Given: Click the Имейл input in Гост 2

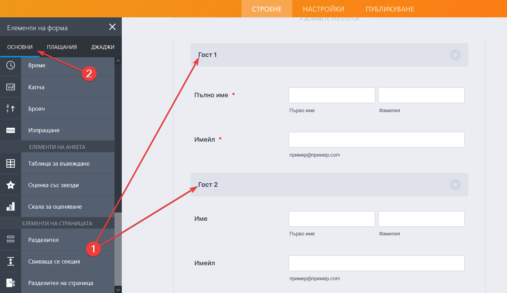Looking at the screenshot, I should click(377, 263).
